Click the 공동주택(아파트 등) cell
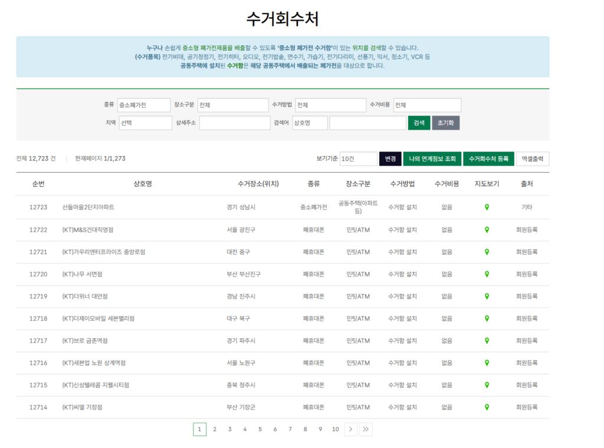The height and width of the screenshot is (448, 604). click(358, 207)
